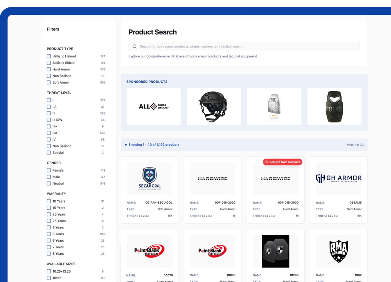Click the Page 1 of 30 indicator
This screenshot has width=391, height=282.
(x=355, y=145)
